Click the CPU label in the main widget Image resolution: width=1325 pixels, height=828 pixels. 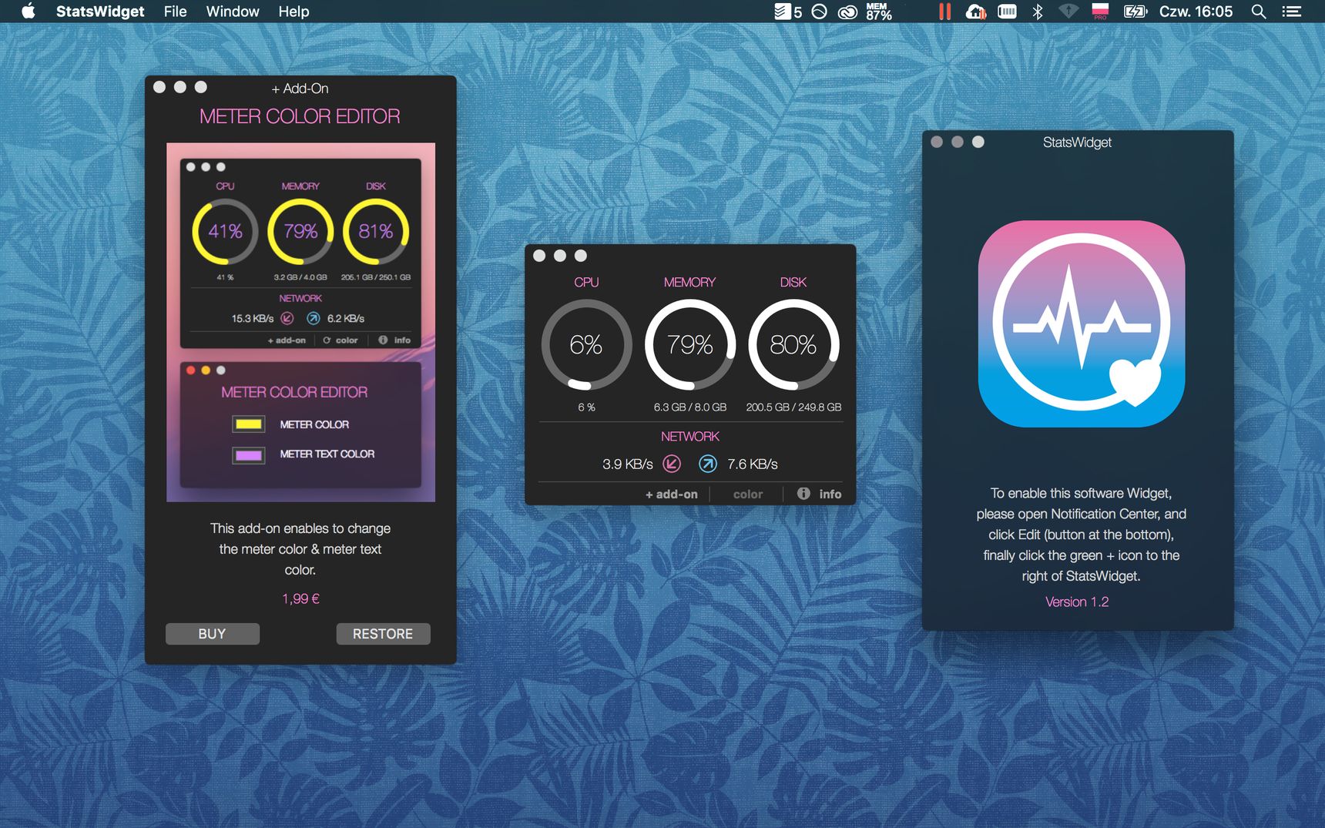point(586,282)
